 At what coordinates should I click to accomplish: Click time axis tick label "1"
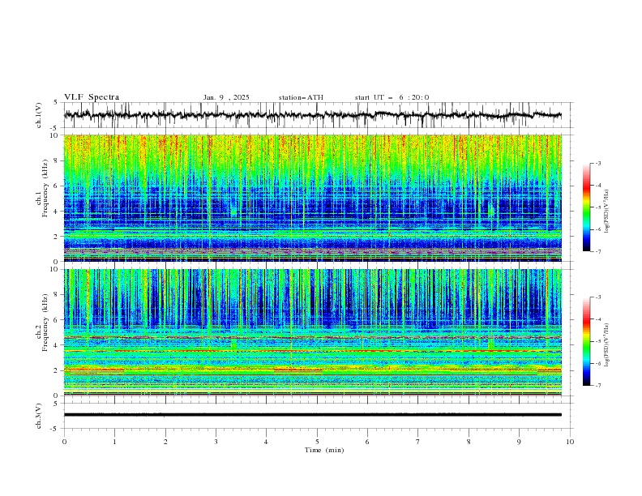(x=114, y=442)
